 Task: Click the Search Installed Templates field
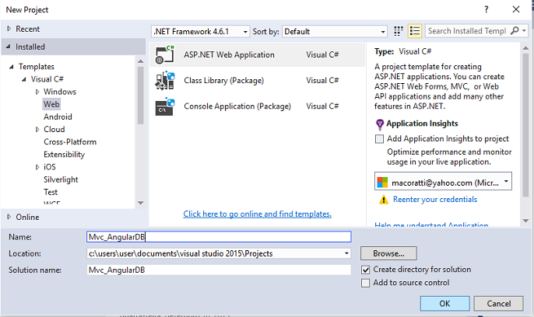click(x=467, y=31)
